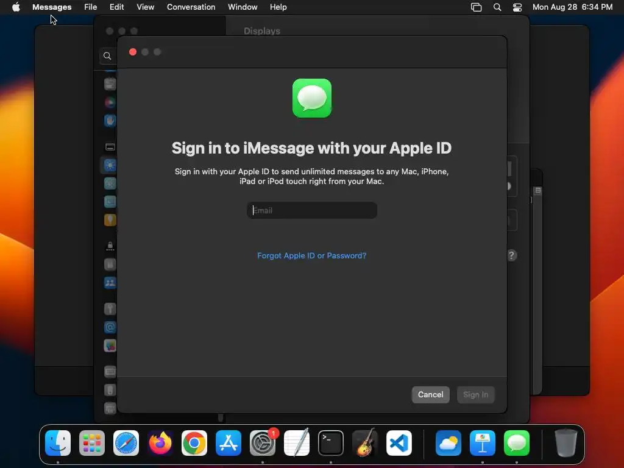Screen dimensions: 624x468
Task: Launch Visual Studio Code from the Dock
Action: point(399,443)
